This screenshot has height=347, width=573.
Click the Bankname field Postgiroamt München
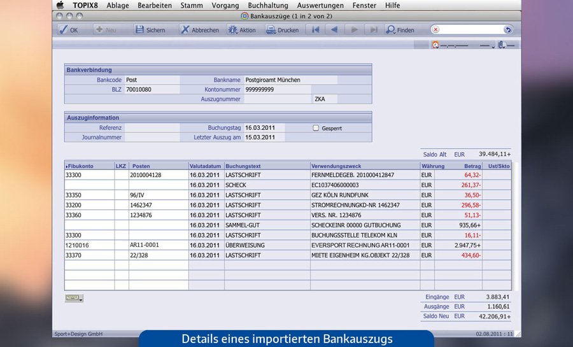(291, 80)
